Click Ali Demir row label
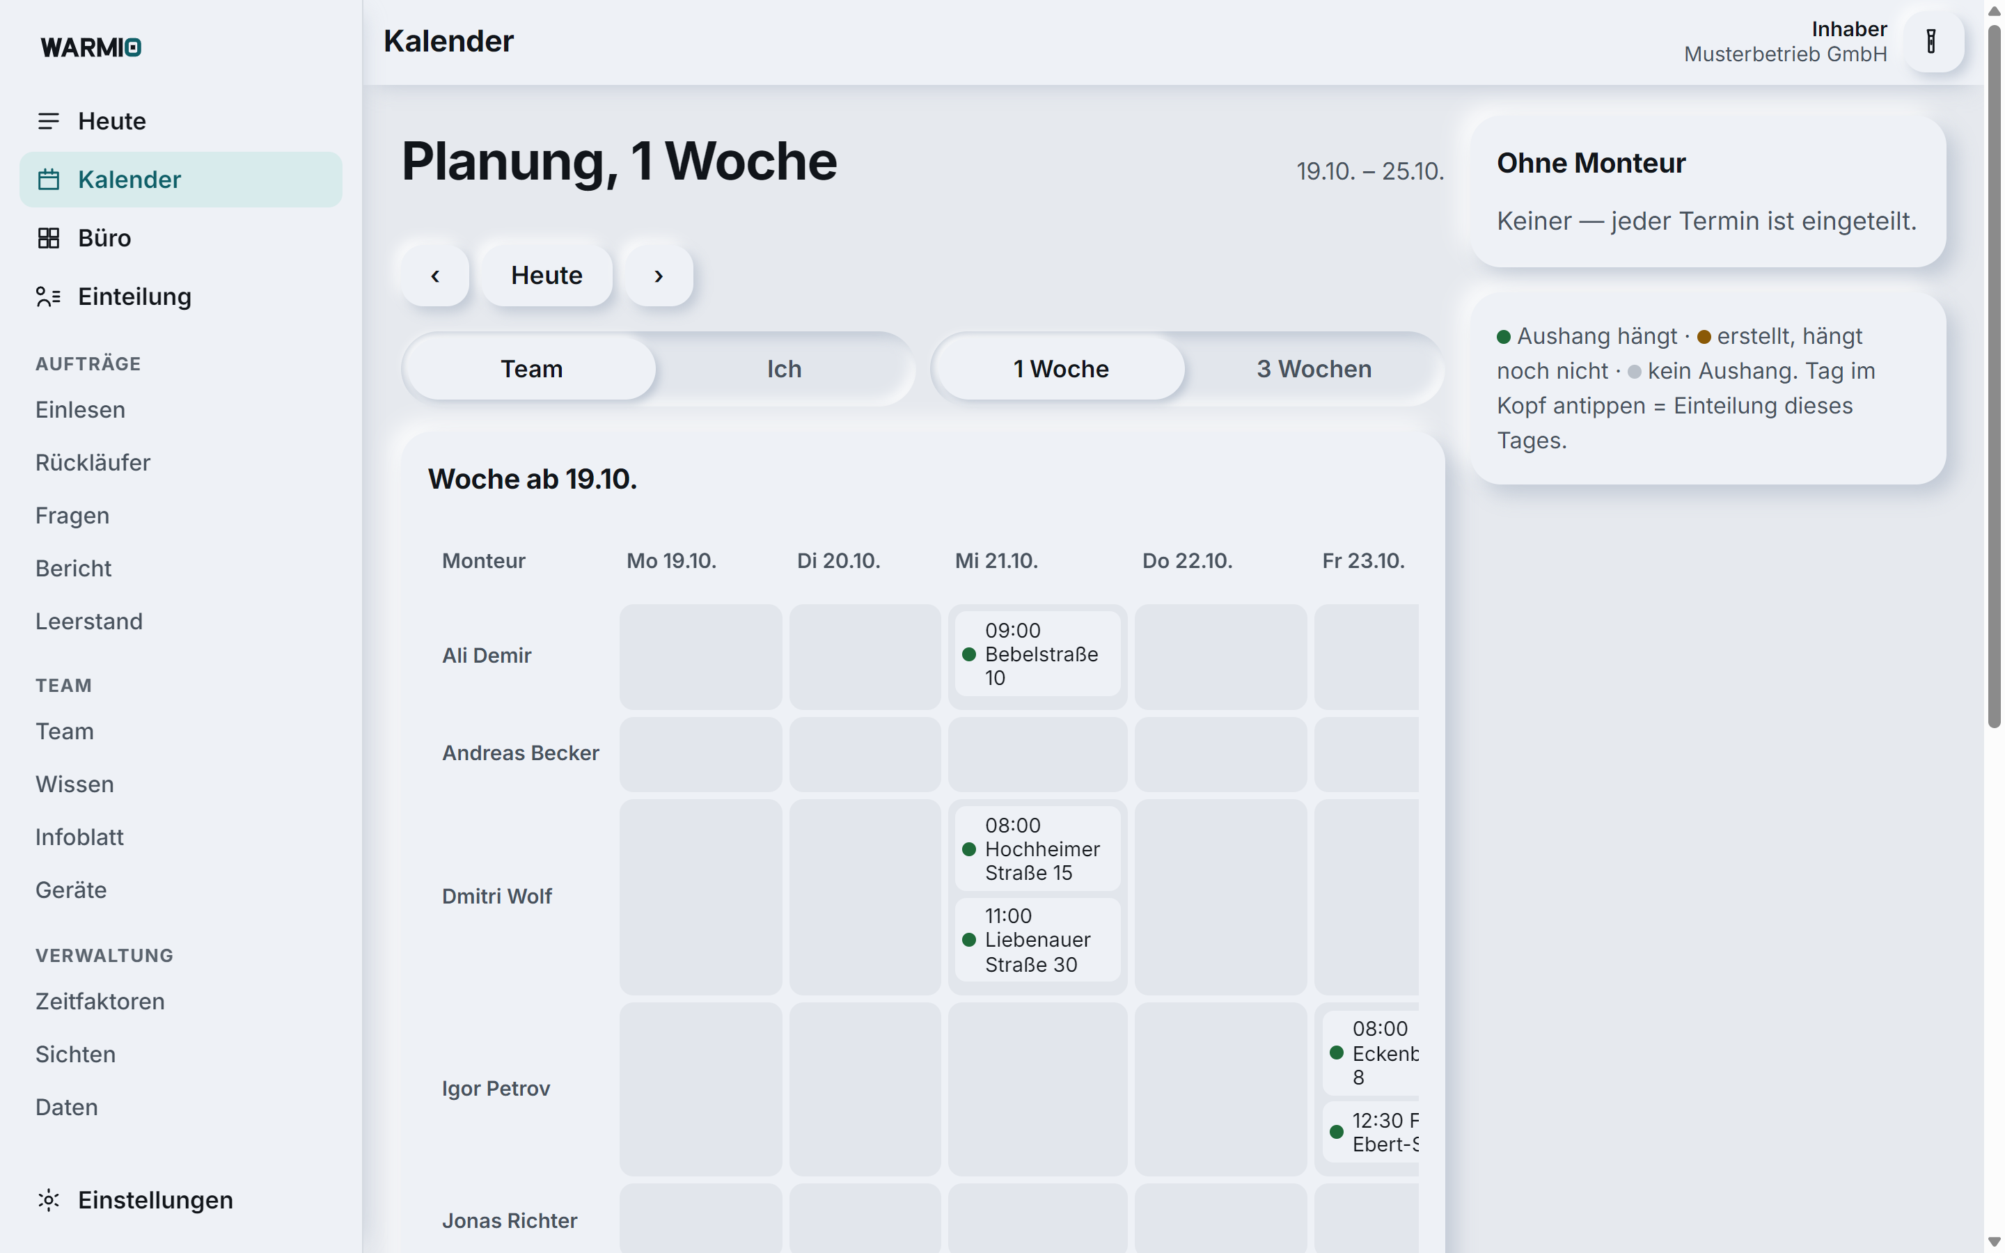2005x1253 pixels. 487,656
